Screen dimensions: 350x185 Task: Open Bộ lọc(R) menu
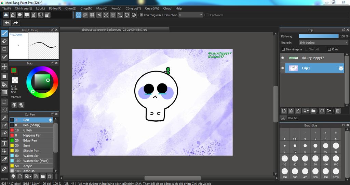point(55,8)
